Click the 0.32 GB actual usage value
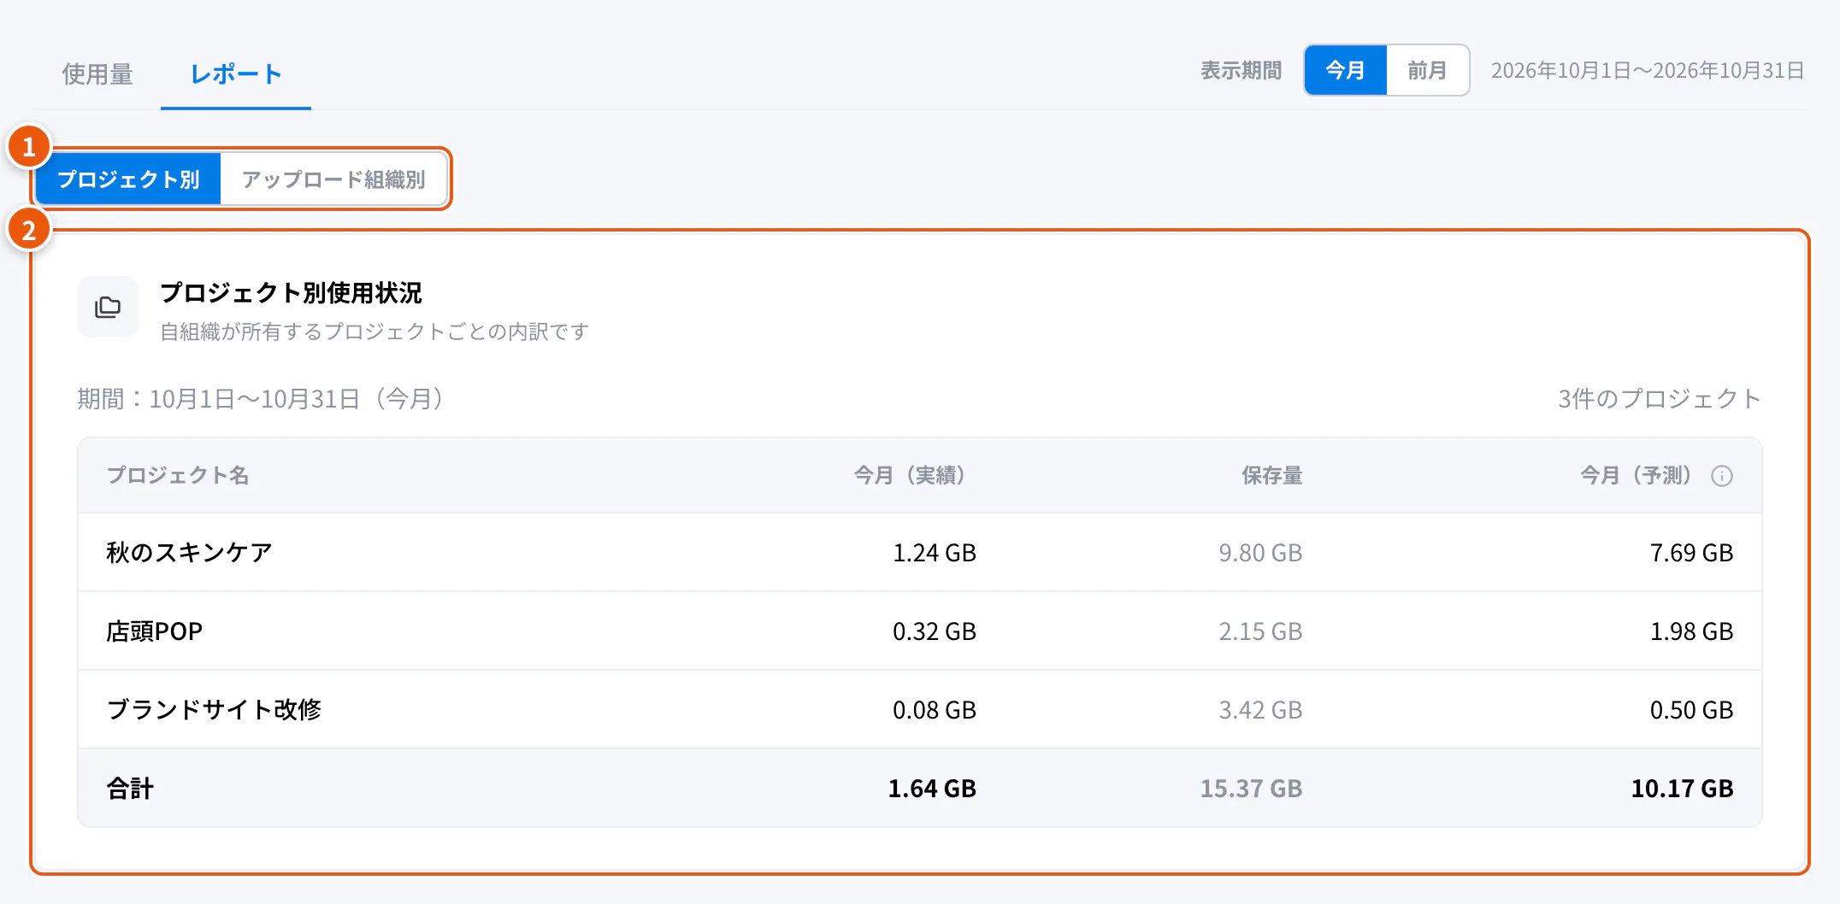 pyautogui.click(x=935, y=631)
